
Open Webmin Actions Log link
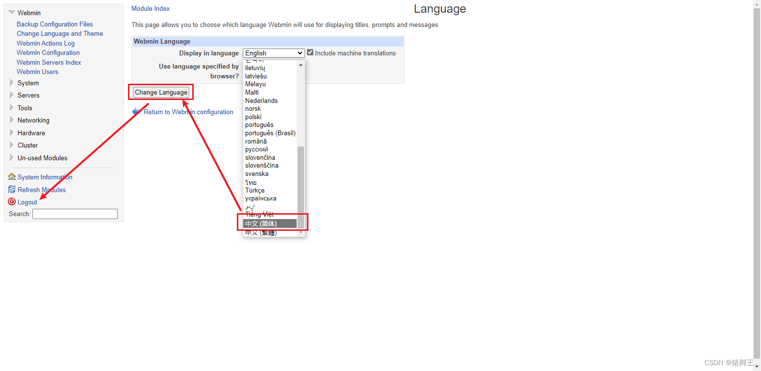click(46, 43)
